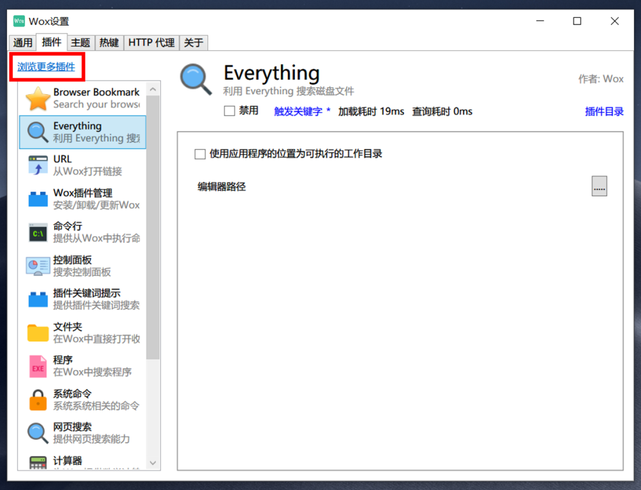Open the 关于 tab
The image size is (641, 490).
(x=193, y=43)
